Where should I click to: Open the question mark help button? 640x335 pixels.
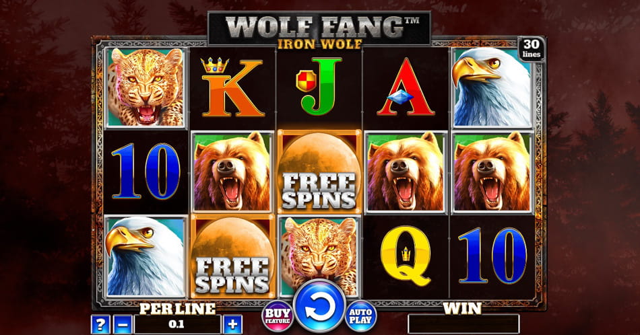pyautogui.click(x=100, y=324)
